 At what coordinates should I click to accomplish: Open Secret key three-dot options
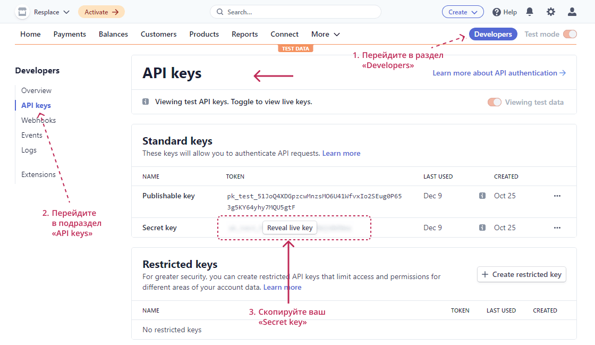click(557, 228)
